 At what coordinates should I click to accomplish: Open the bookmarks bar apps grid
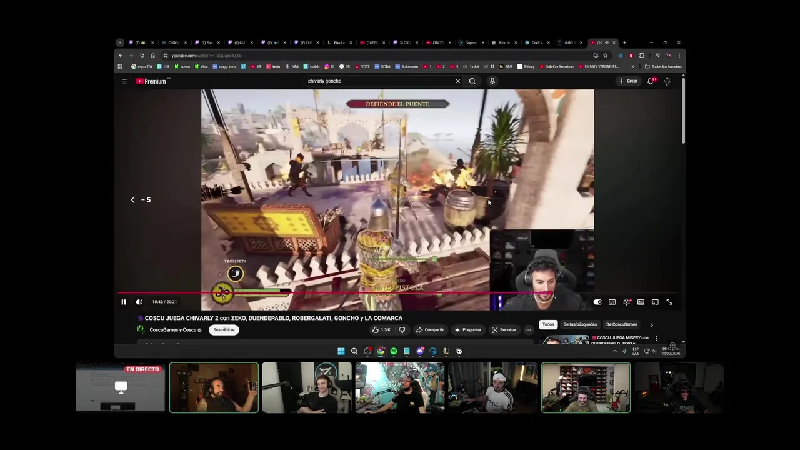pyautogui.click(x=120, y=66)
